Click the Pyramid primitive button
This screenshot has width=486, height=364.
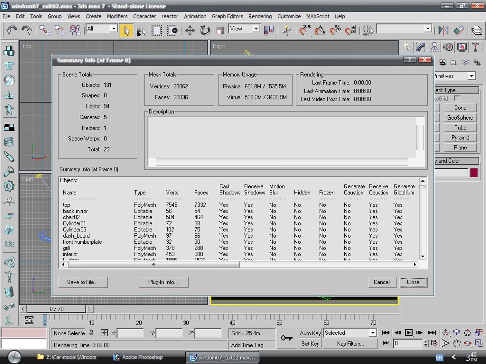pyautogui.click(x=460, y=138)
